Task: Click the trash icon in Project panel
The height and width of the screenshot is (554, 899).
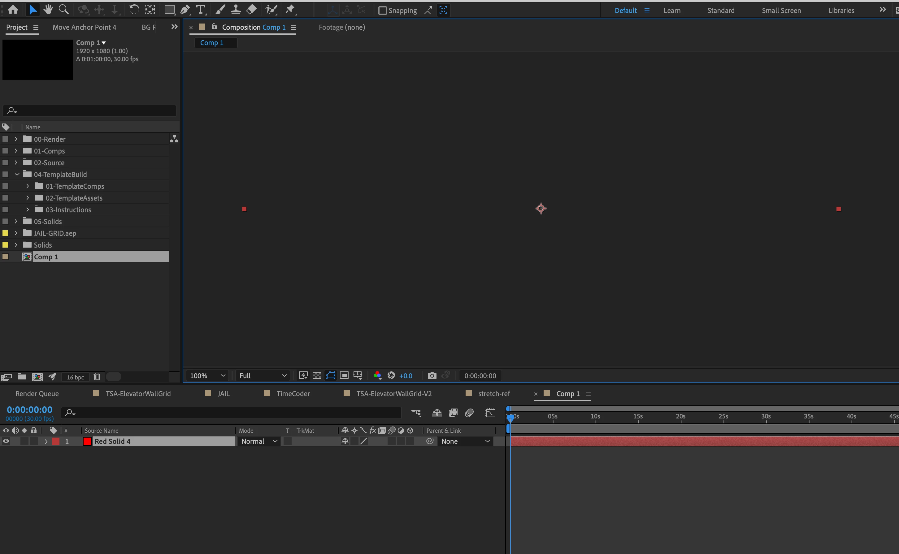Action: click(x=97, y=377)
